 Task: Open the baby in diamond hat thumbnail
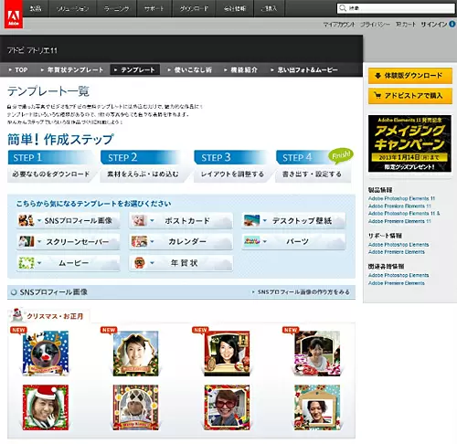tap(136, 407)
